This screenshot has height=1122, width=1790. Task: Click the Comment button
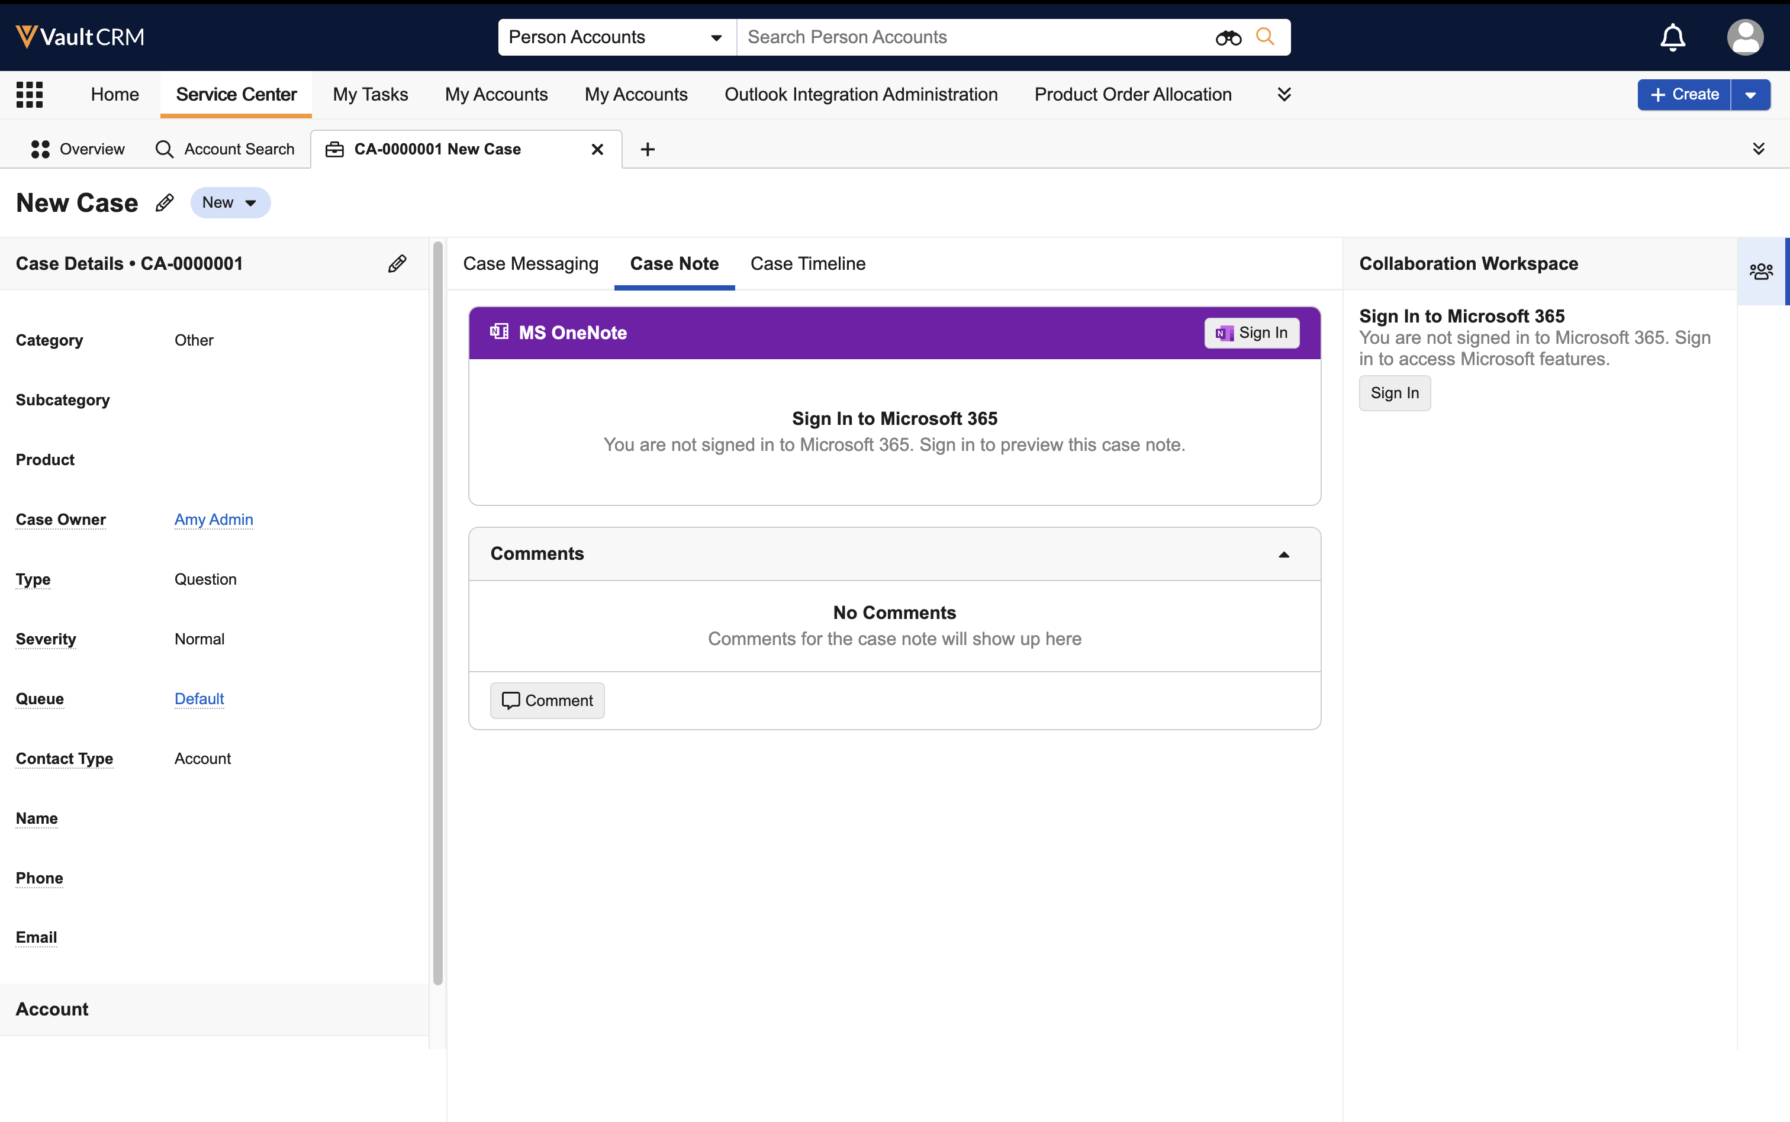coord(547,701)
